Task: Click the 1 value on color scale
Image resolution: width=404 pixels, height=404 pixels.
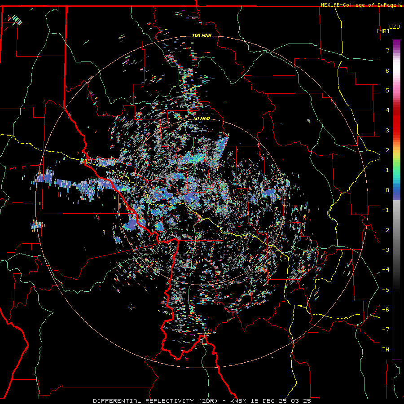Action: [387, 170]
